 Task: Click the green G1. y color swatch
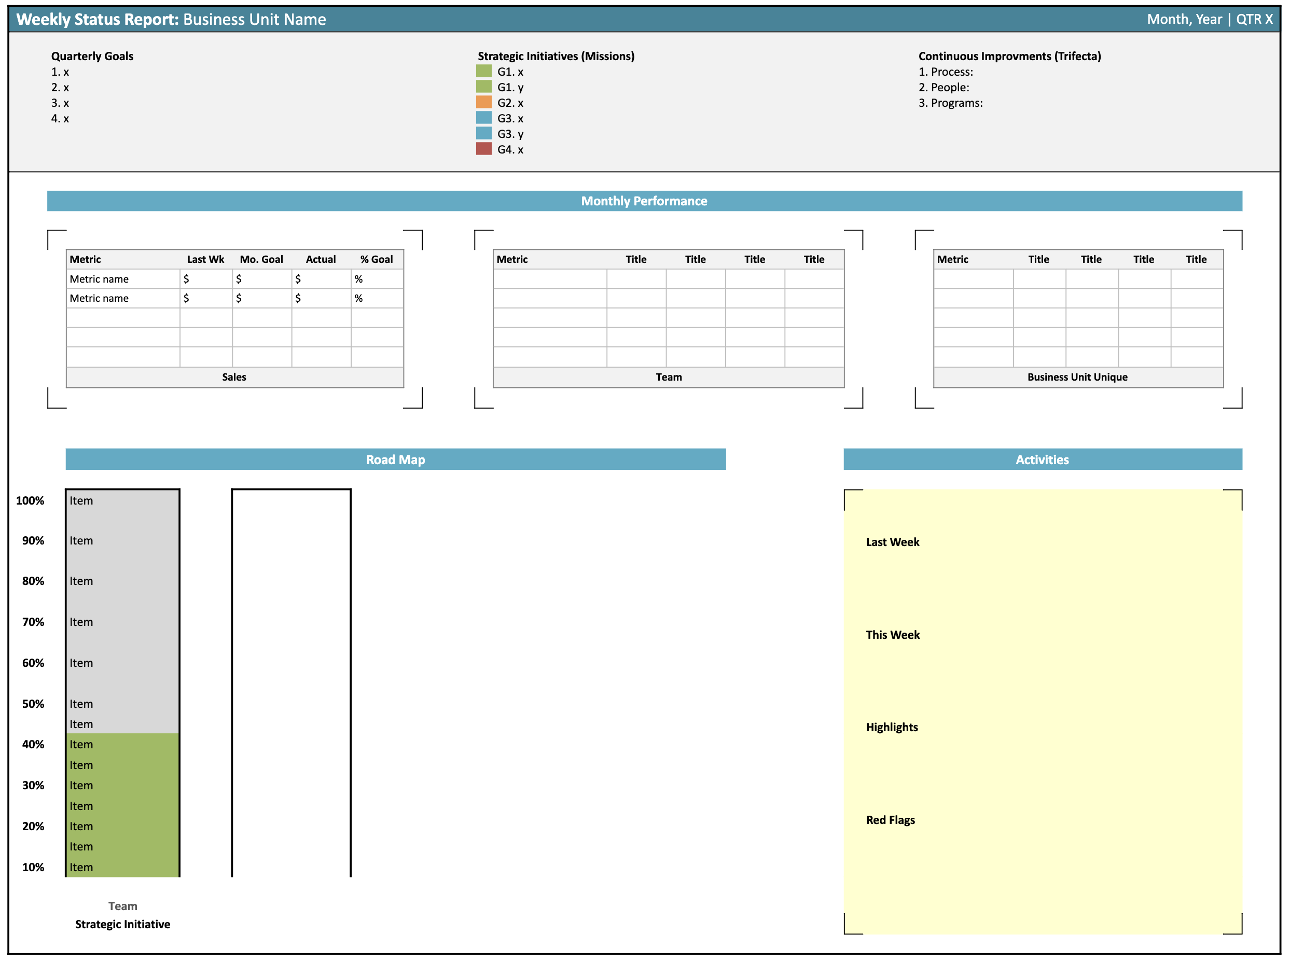click(x=483, y=87)
